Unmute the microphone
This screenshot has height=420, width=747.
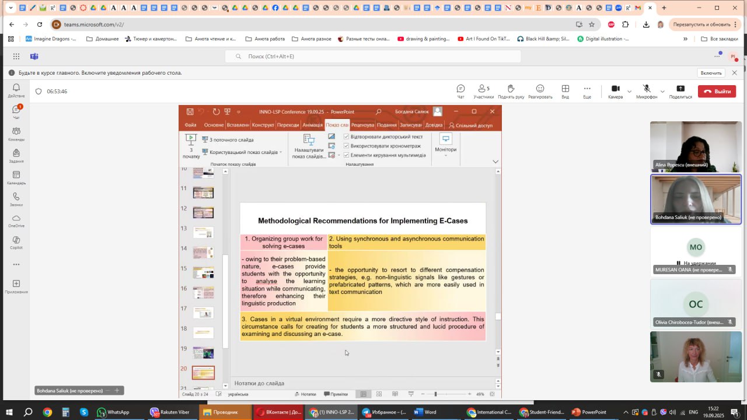tap(647, 91)
